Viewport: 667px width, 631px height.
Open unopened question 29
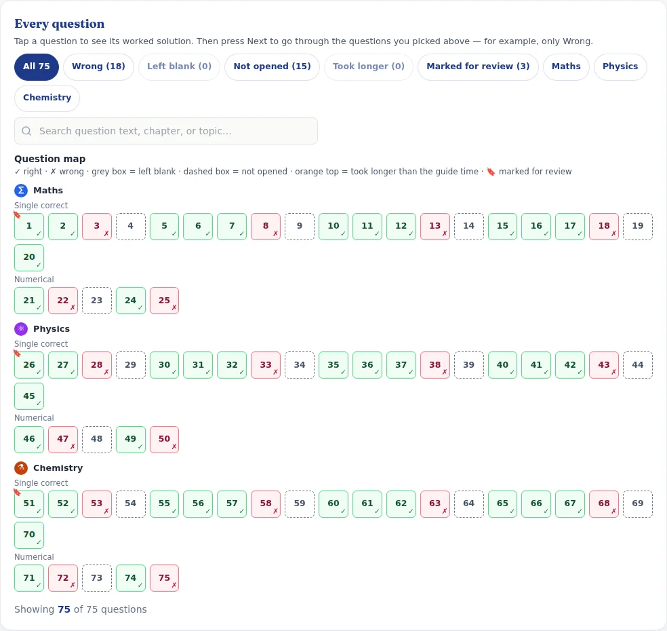[x=131, y=365]
